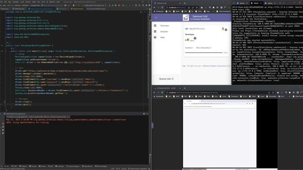Open Run panel settings gear icon
The image size is (303, 170).
coord(144,114)
